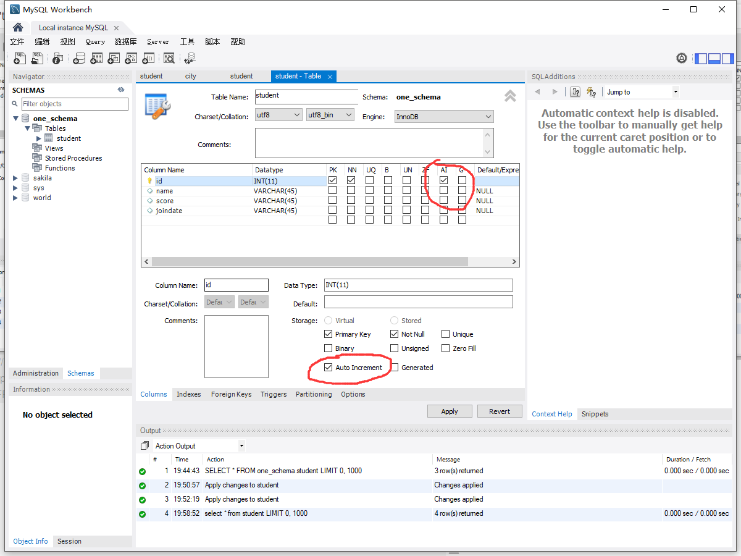741x556 pixels.
Task: Create a new schema in the connected server
Action: tap(79, 57)
